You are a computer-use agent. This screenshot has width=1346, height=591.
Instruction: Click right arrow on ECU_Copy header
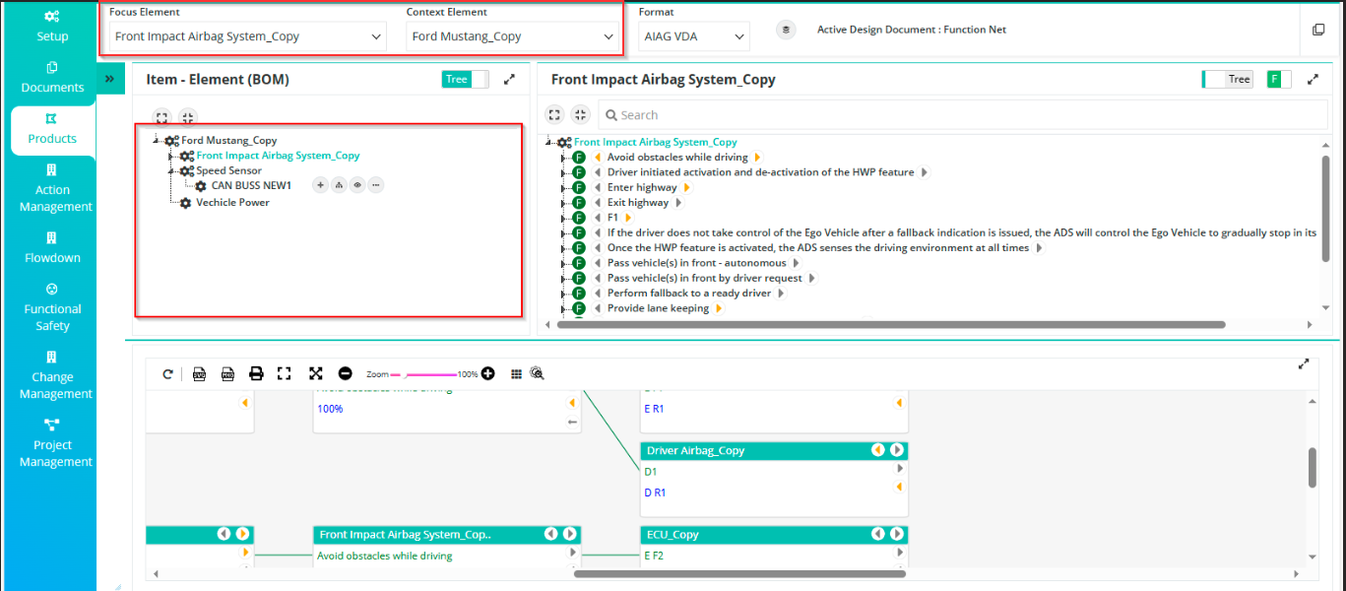897,534
